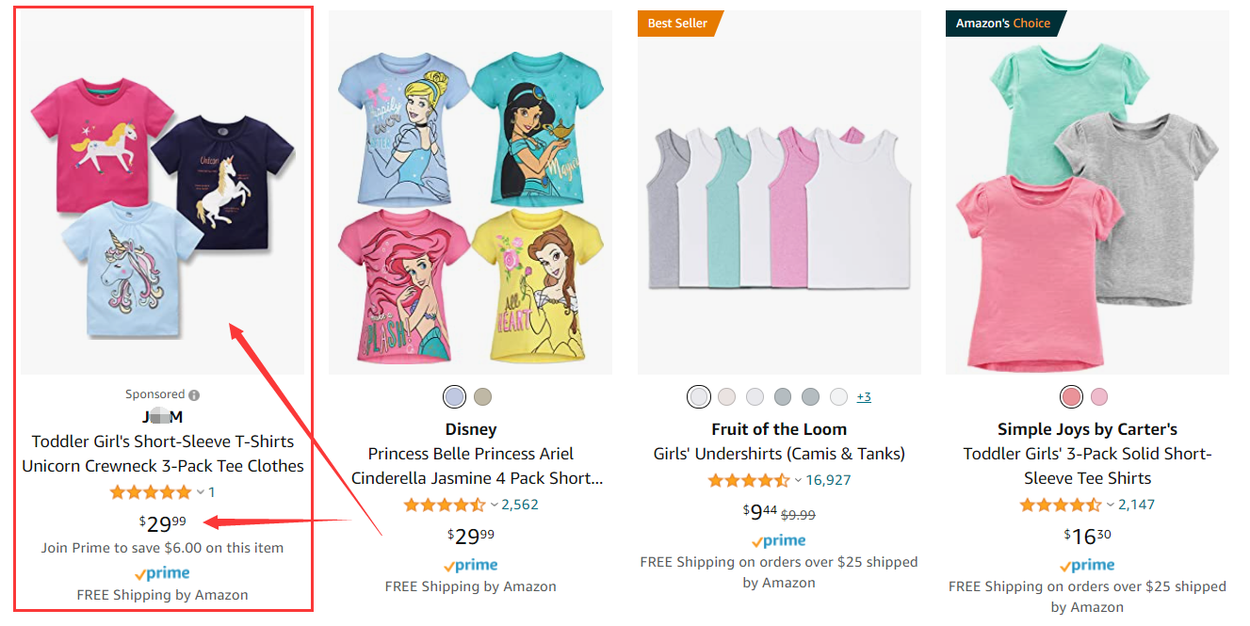Image resolution: width=1250 pixels, height=626 pixels.
Task: Click the star rating of Simple Joys tees
Action: click(x=1062, y=506)
